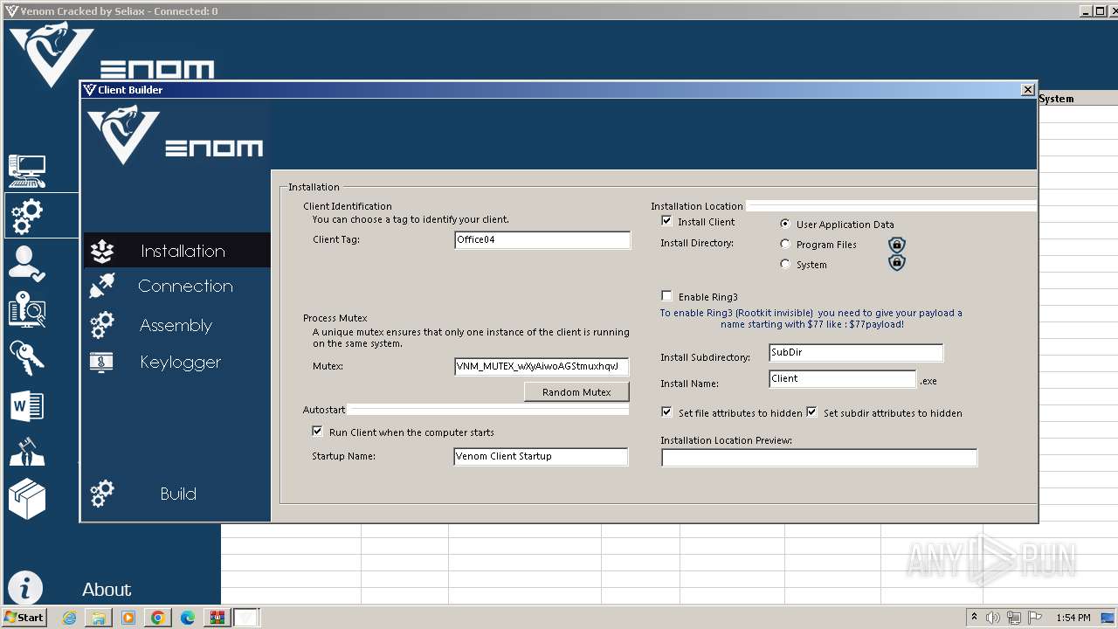
Task: Click the colorful grid app taskbar icon
Action: 217,618
